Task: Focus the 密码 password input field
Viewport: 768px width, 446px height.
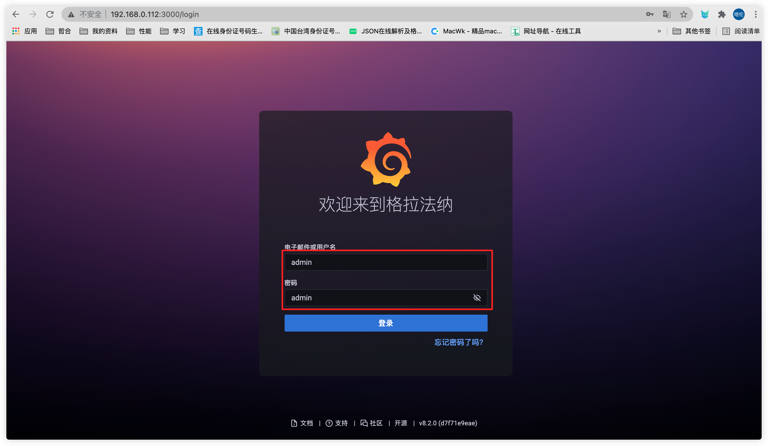Action: point(386,298)
